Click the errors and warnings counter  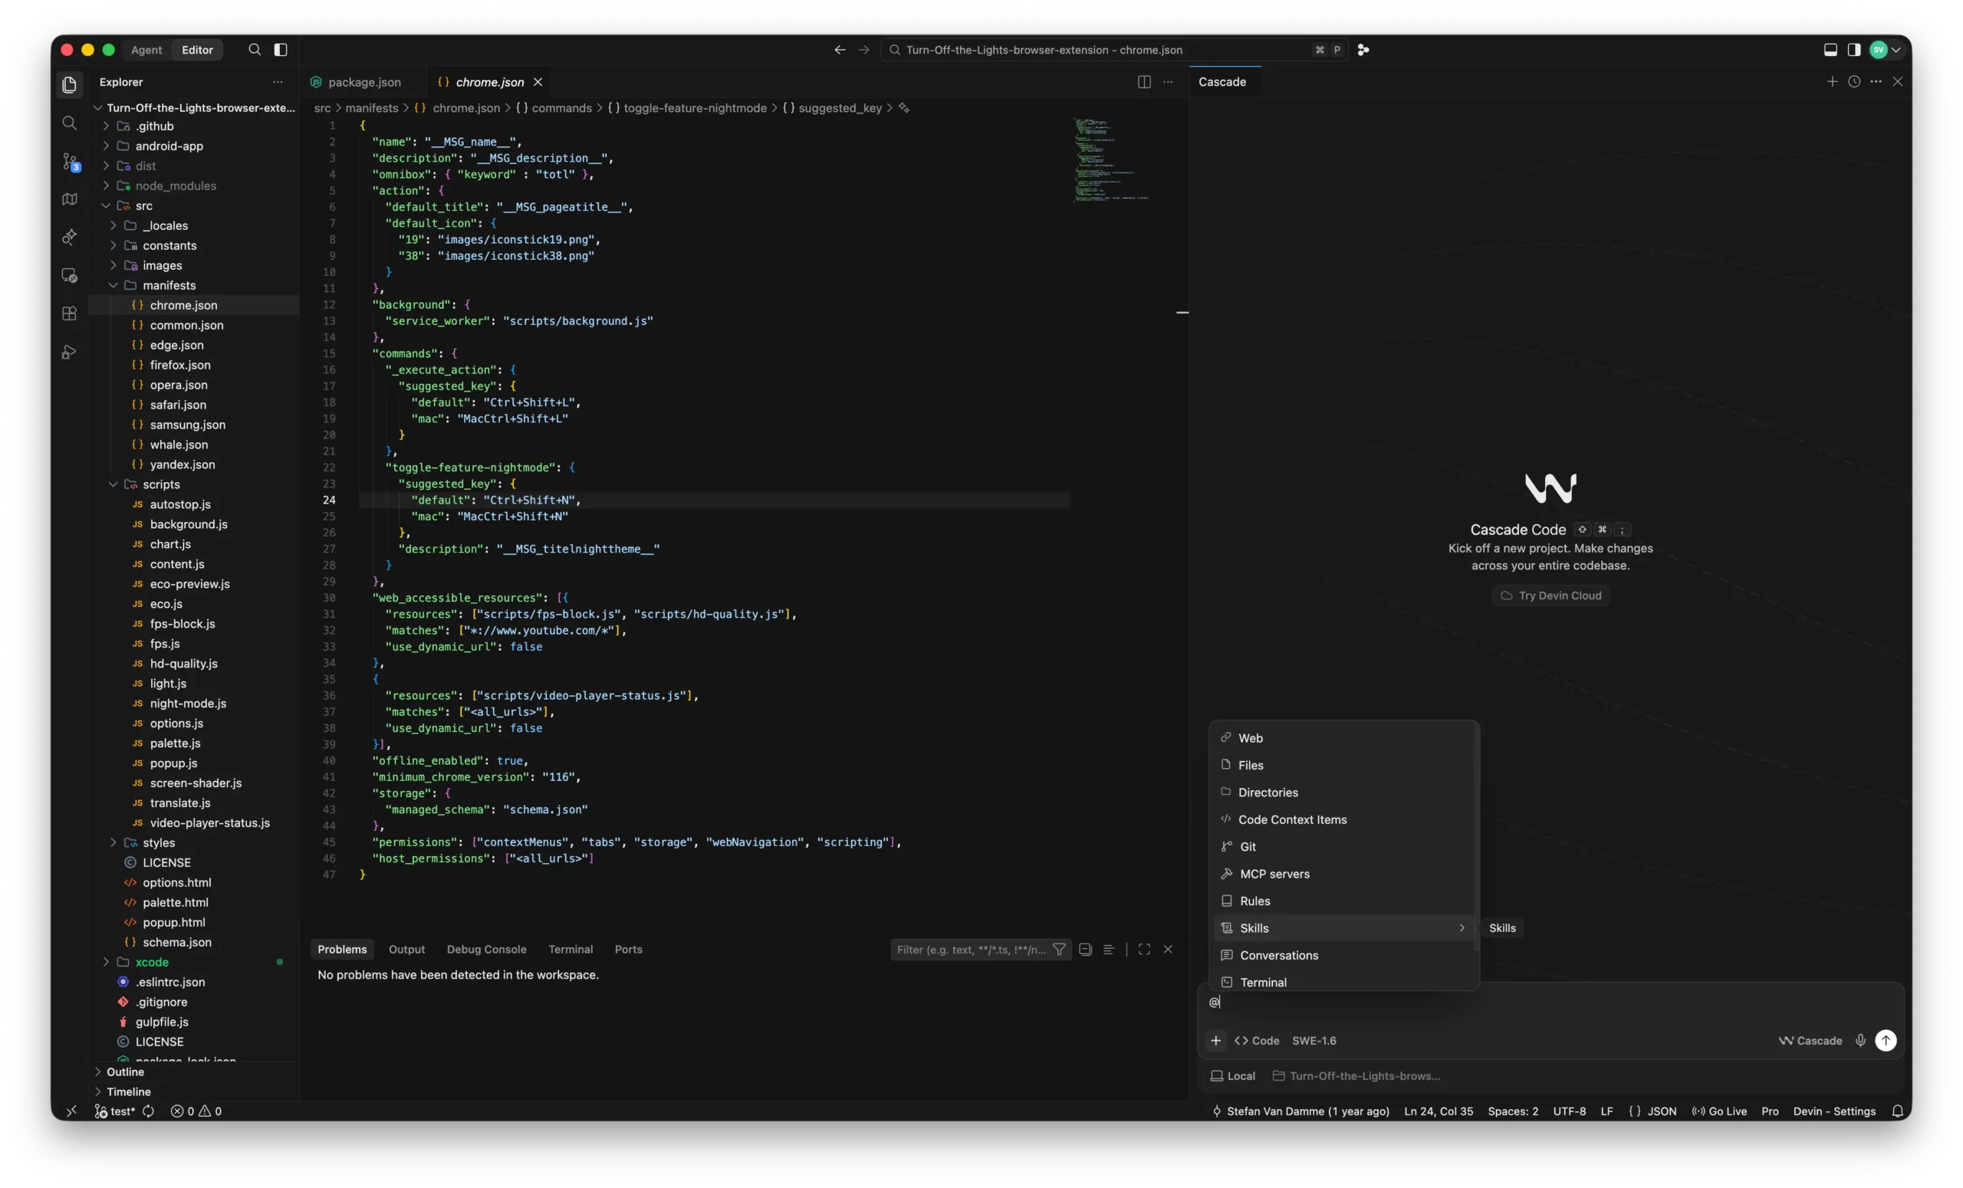tap(196, 1111)
